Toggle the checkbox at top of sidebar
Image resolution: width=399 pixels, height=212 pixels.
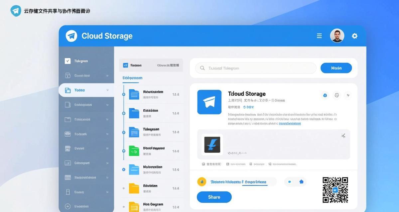click(x=67, y=61)
